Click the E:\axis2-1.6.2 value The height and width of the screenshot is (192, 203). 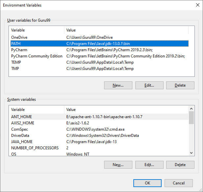(x=78, y=123)
